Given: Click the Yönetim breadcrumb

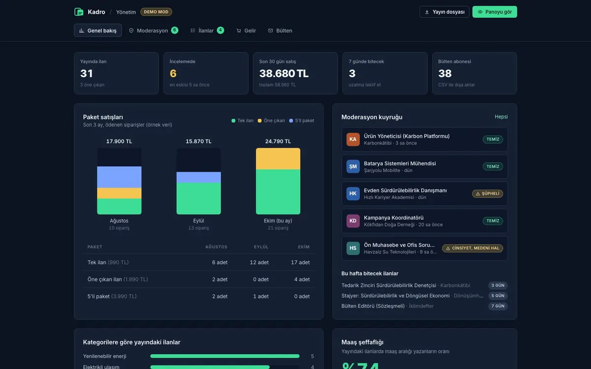Looking at the screenshot, I should 126,12.
